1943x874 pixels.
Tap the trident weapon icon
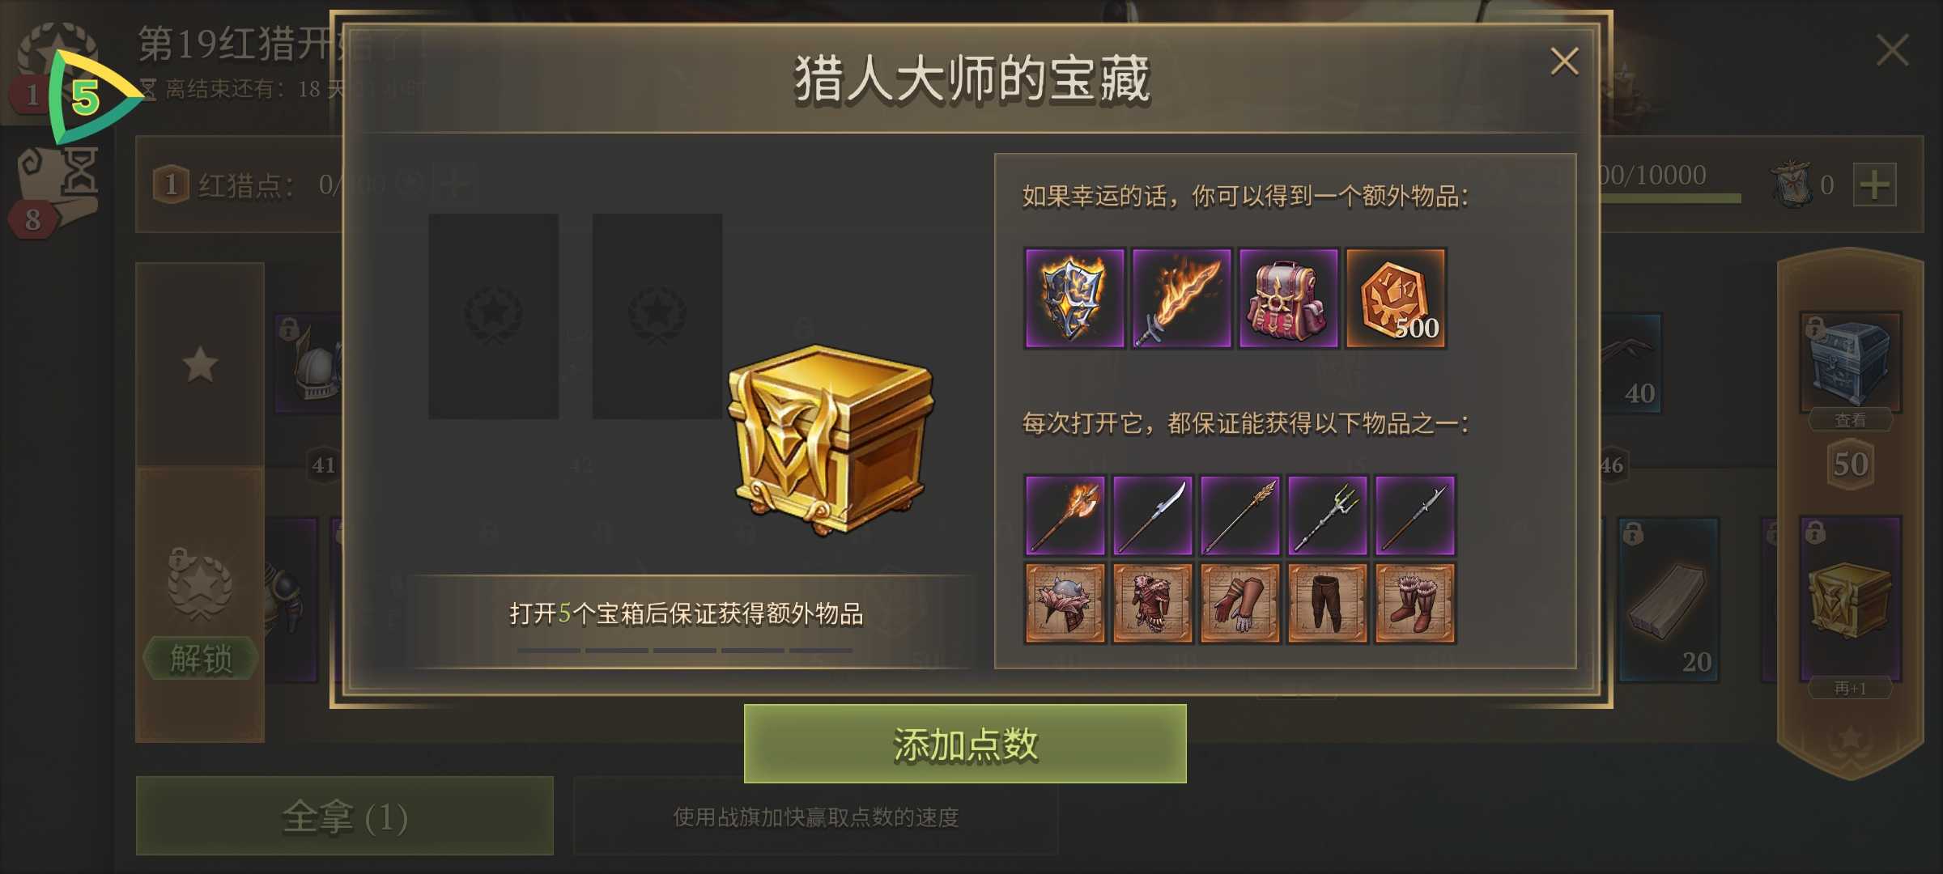point(1328,515)
